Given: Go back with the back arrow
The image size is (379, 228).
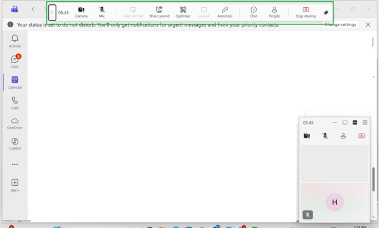Looking at the screenshot, I should point(33,9).
